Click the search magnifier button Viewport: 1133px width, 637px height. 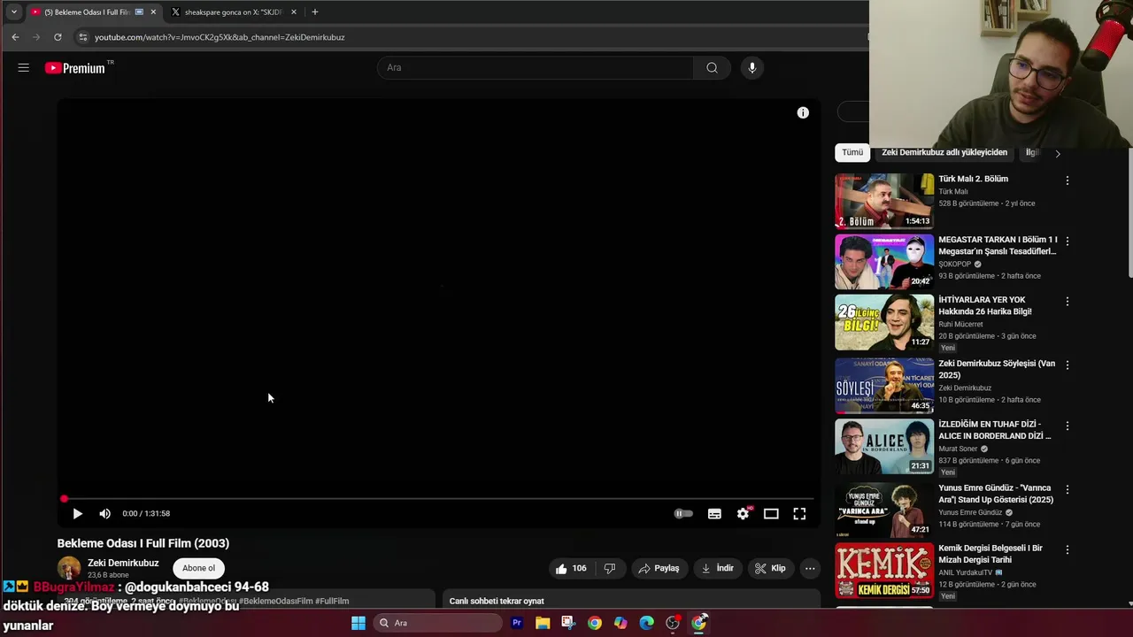tap(712, 68)
